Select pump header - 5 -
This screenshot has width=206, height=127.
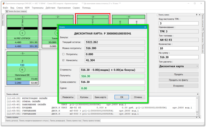22,53
